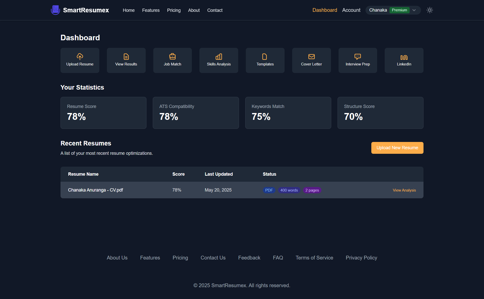Toggle light/dark theme sun icon
This screenshot has height=299, width=484.
click(430, 10)
